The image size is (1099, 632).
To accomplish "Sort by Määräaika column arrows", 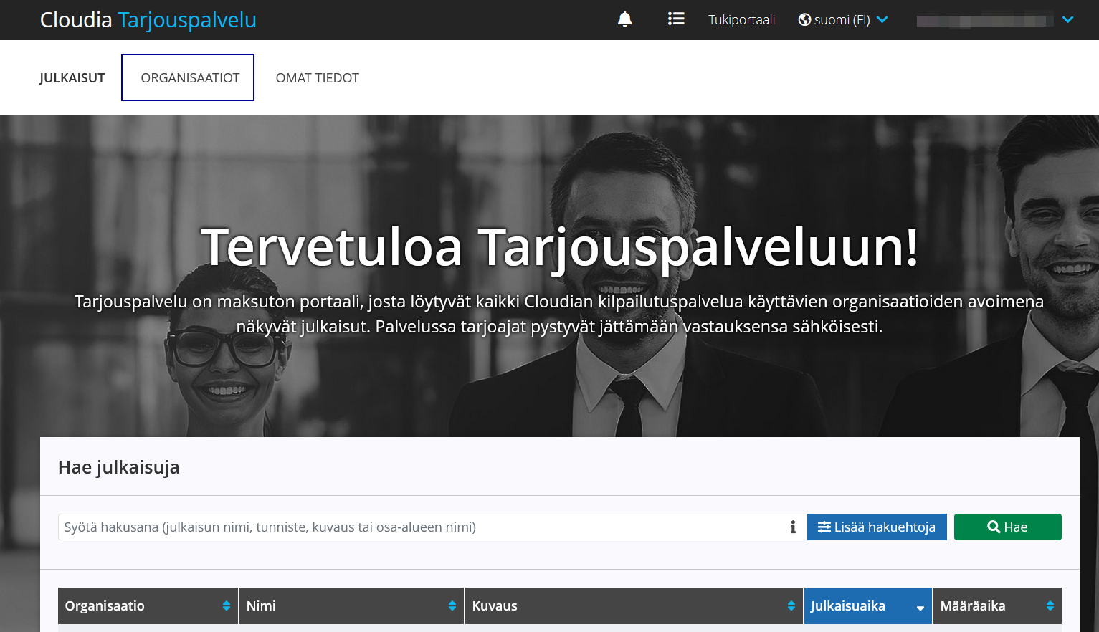I will pyautogui.click(x=1050, y=606).
